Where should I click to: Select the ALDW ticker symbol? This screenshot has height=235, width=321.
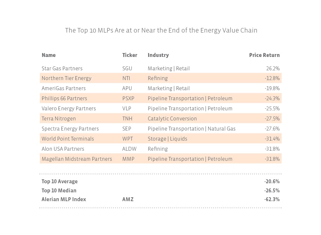[x=129, y=149]
